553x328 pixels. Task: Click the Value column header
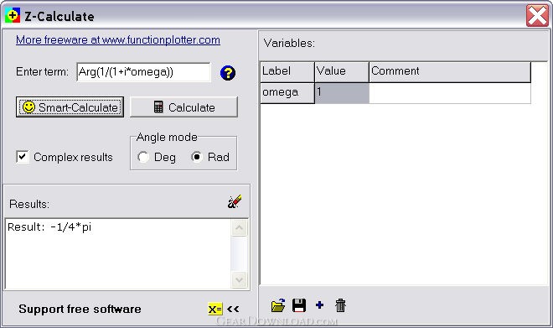point(342,72)
